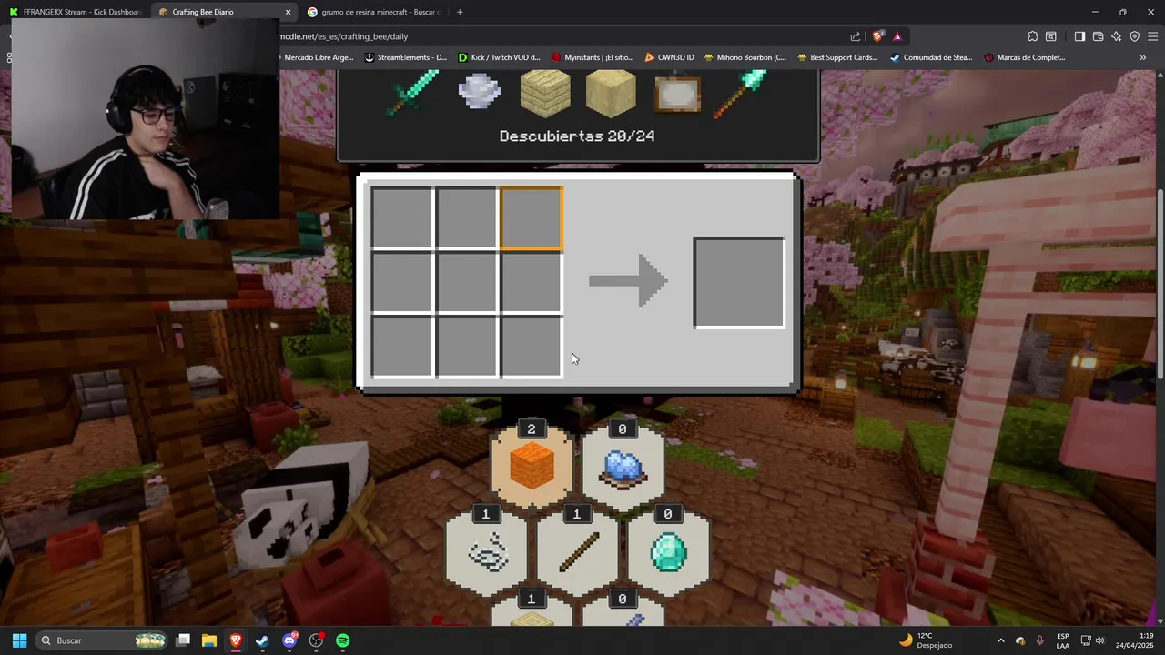Click the discovered diamond pickaxe icon
Screen dimensions: 1165x655
[x=741, y=94]
